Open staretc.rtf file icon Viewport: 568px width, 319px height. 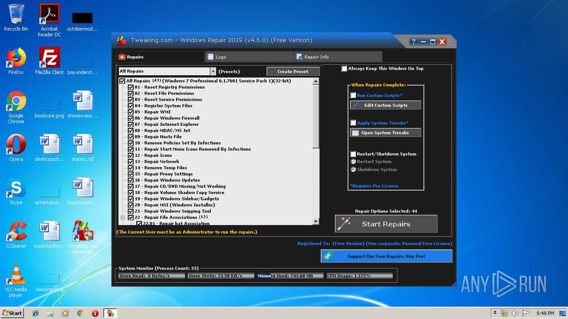(83, 148)
